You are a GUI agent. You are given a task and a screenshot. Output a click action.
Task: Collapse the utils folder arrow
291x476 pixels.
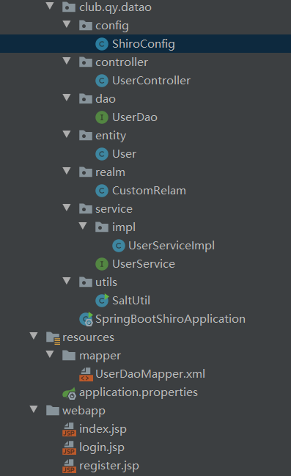[x=67, y=281]
